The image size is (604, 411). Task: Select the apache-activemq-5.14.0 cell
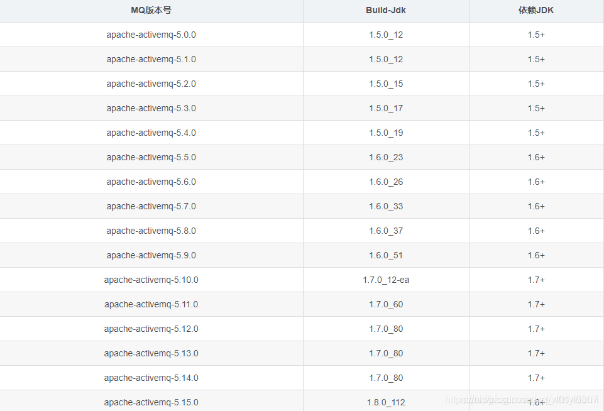click(151, 378)
